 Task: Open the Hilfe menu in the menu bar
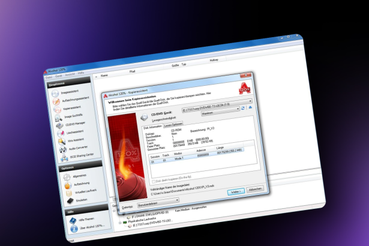81,73
